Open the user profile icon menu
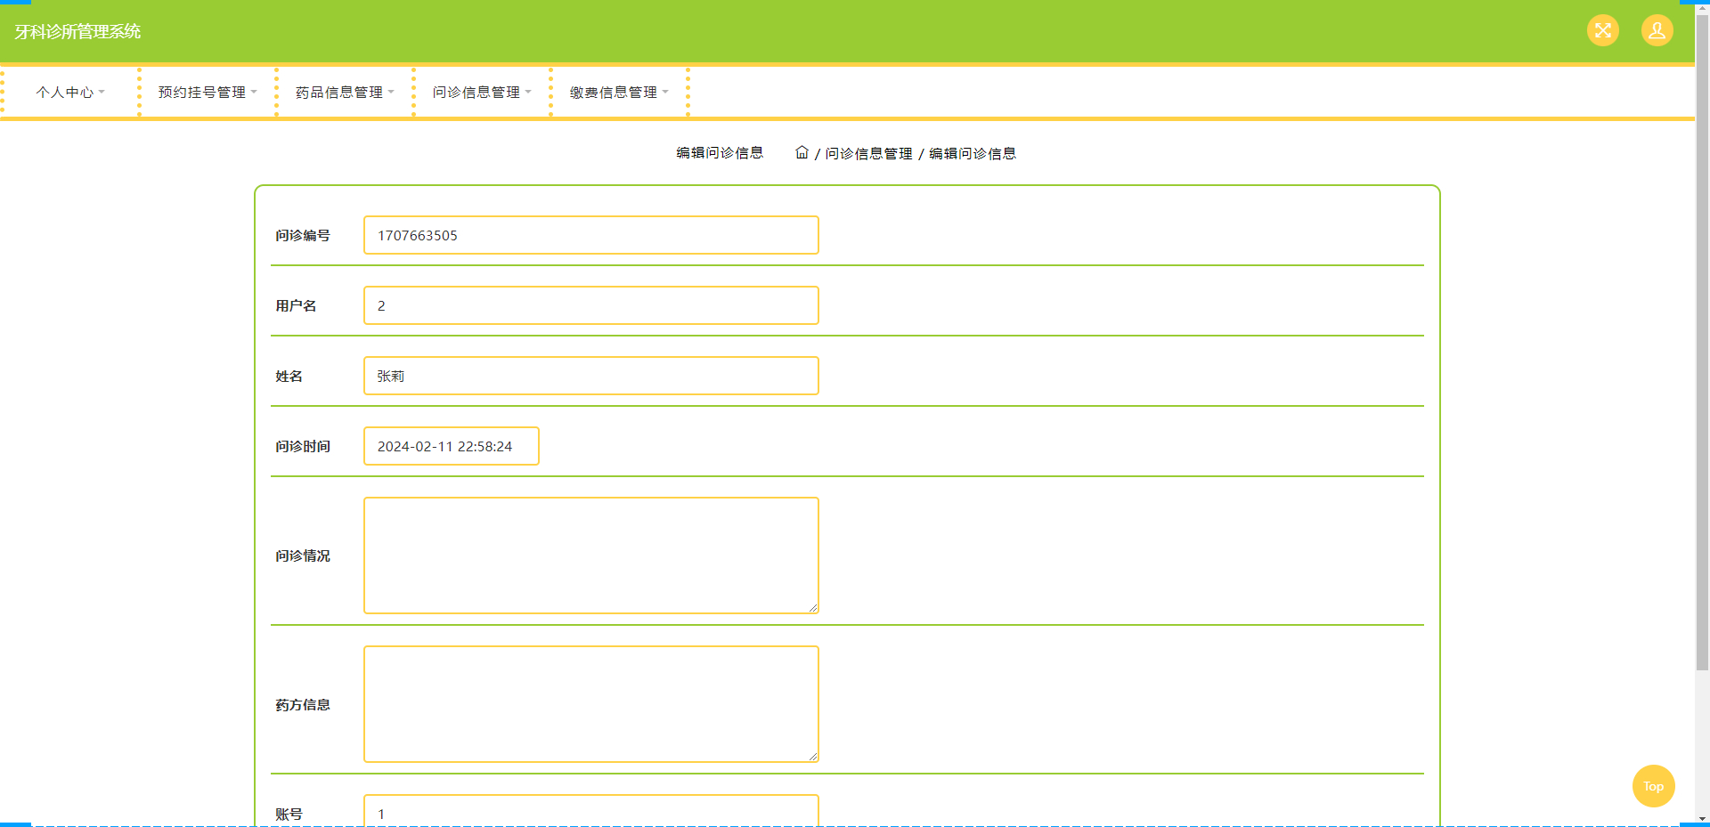 (x=1657, y=30)
